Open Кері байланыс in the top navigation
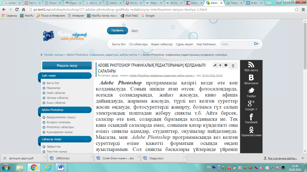This screenshot has width=307, height=172. 206,44
